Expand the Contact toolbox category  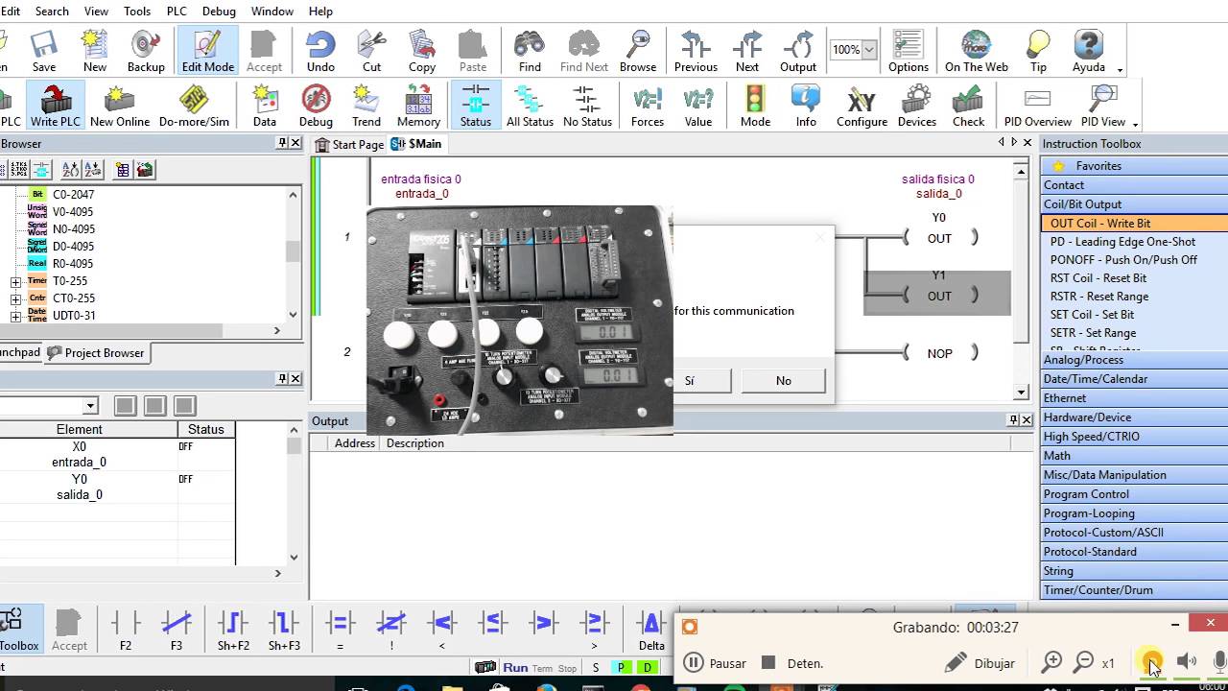1134,185
